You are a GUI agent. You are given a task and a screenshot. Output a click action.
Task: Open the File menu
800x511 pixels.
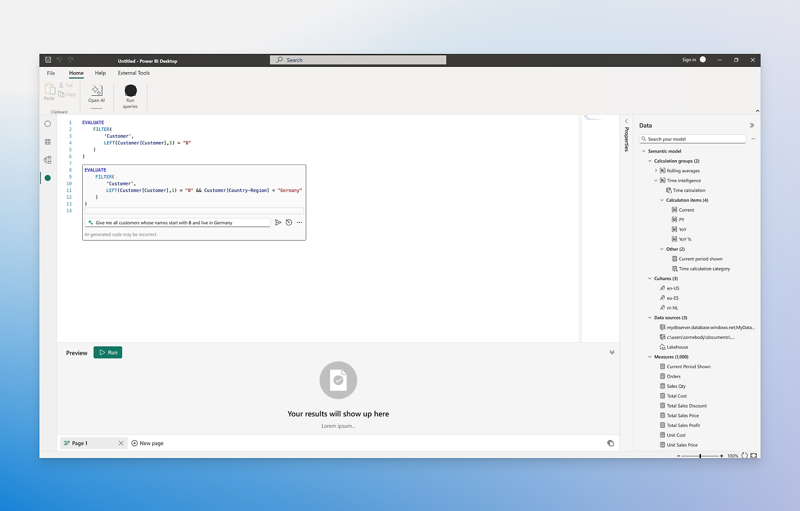click(51, 73)
